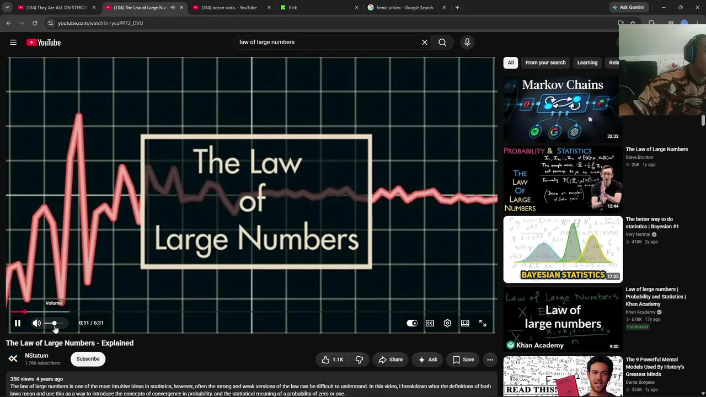Adjust the volume slider
This screenshot has height=397, width=706.
click(55, 323)
